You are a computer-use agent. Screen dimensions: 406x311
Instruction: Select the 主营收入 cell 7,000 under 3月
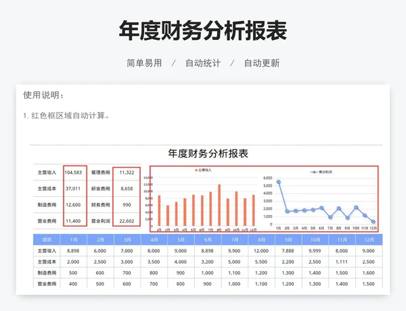127,251
